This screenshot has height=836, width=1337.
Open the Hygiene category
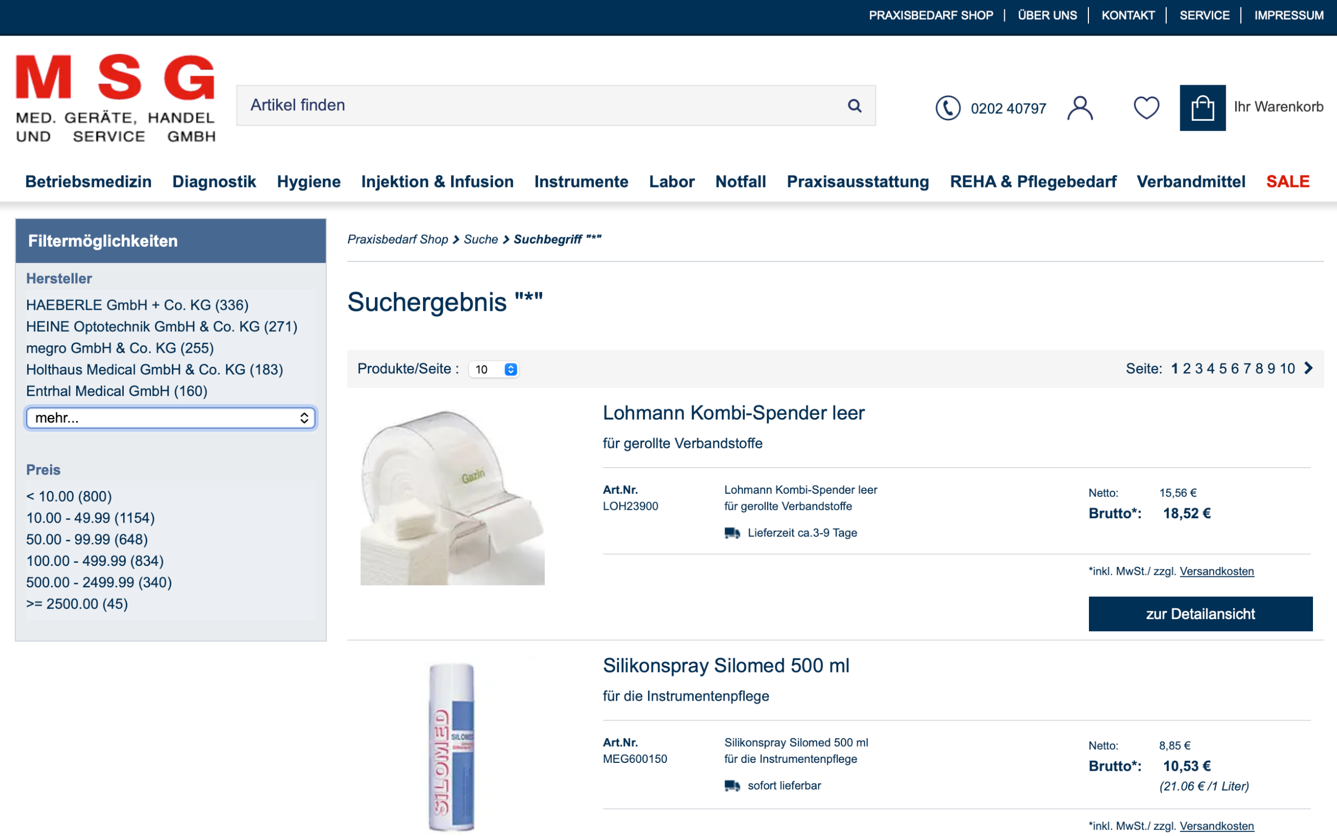tap(309, 182)
